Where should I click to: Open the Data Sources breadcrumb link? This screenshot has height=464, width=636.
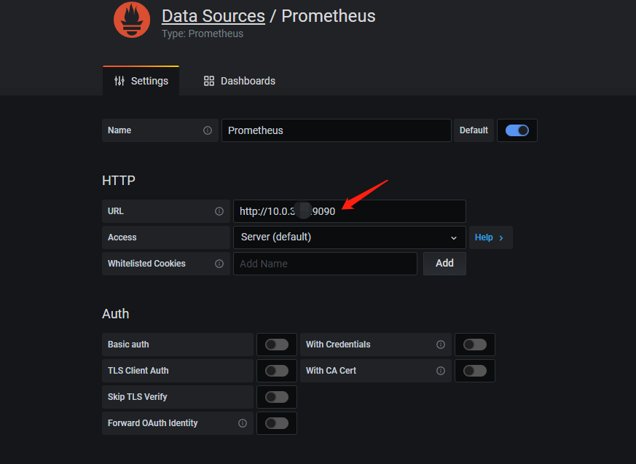tap(213, 16)
